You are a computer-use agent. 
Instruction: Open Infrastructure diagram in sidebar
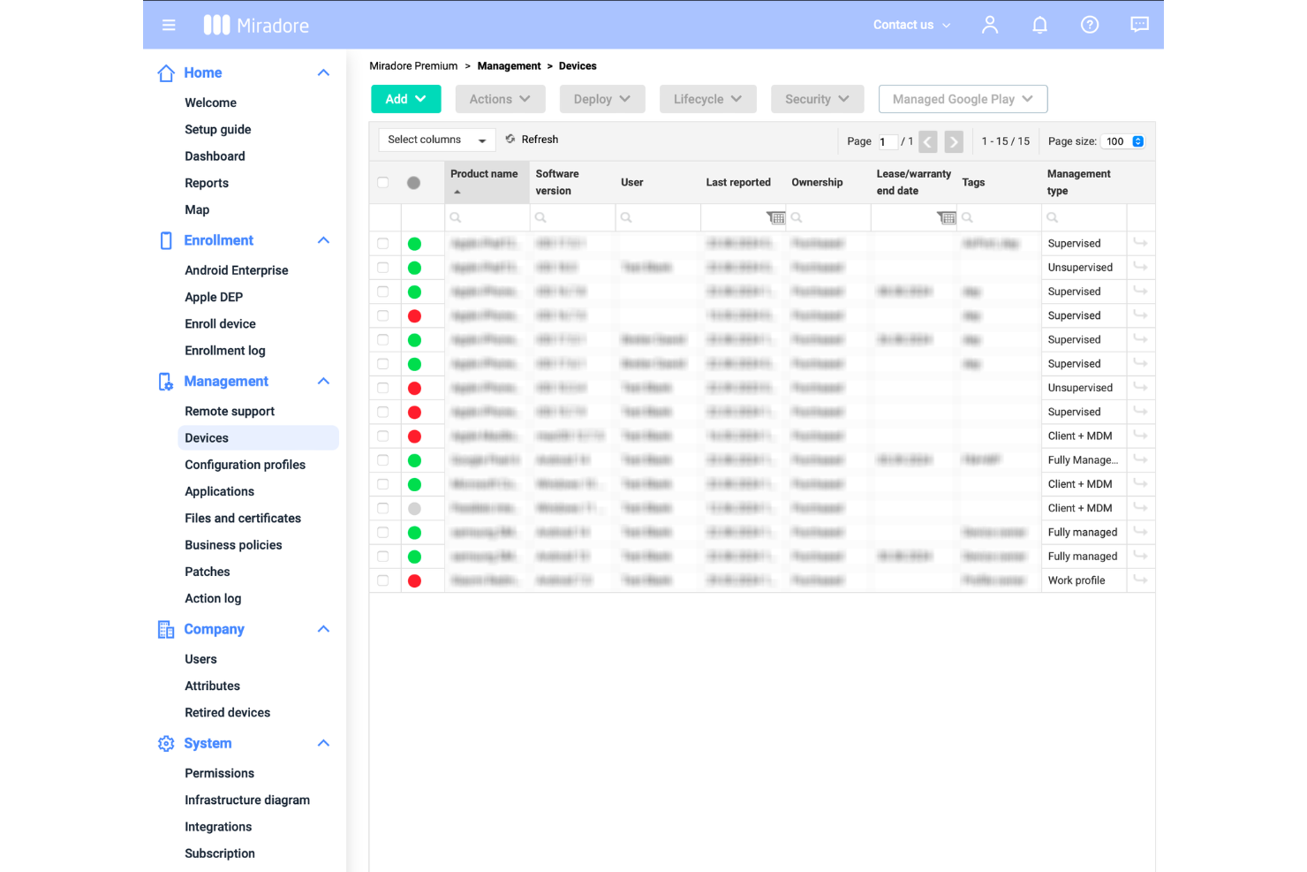pyautogui.click(x=247, y=800)
